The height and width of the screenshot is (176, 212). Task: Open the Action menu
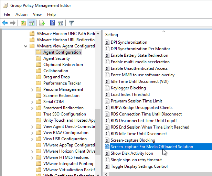click(x=21, y=14)
